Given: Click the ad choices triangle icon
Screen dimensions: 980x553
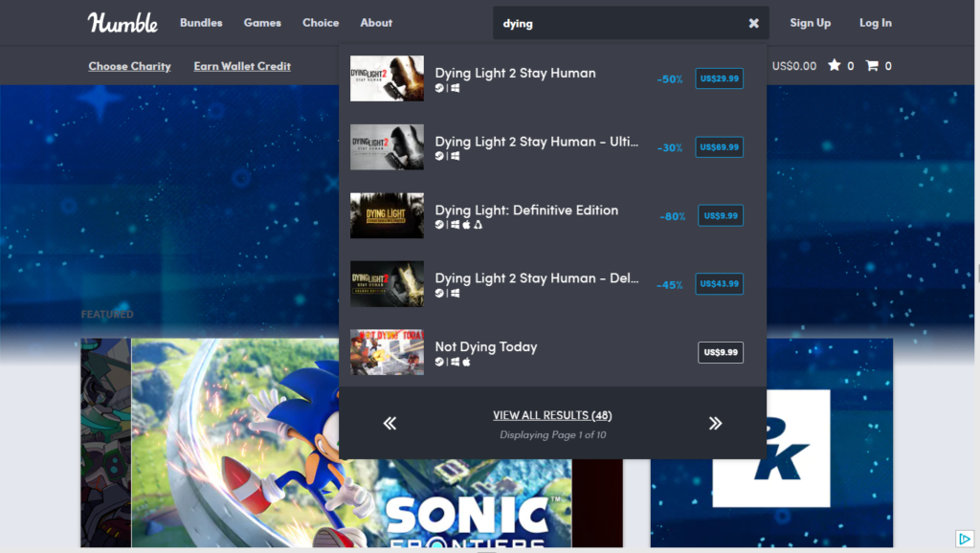Looking at the screenshot, I should tap(965, 539).
